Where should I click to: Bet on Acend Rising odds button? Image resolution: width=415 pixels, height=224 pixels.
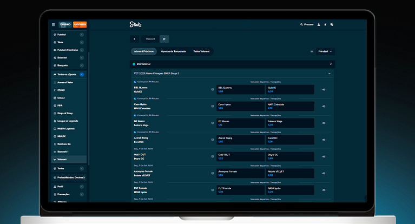pyautogui.click(x=240, y=140)
